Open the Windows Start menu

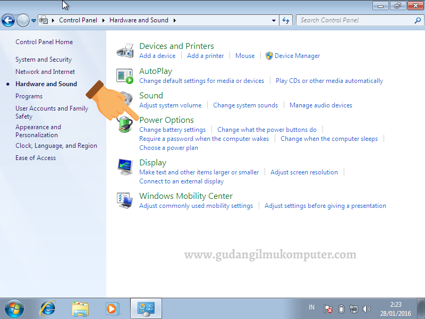(x=14, y=309)
